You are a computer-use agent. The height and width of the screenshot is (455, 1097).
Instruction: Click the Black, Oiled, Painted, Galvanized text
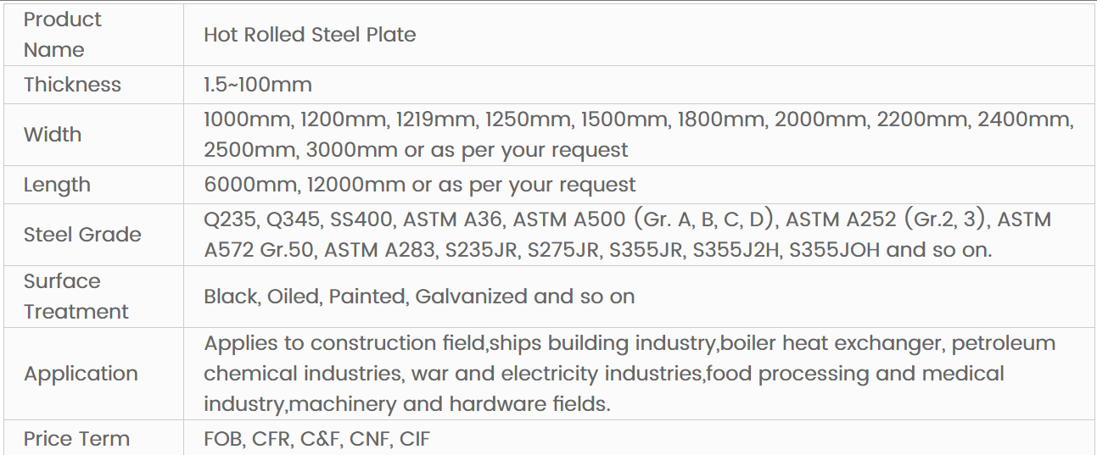[x=419, y=297]
